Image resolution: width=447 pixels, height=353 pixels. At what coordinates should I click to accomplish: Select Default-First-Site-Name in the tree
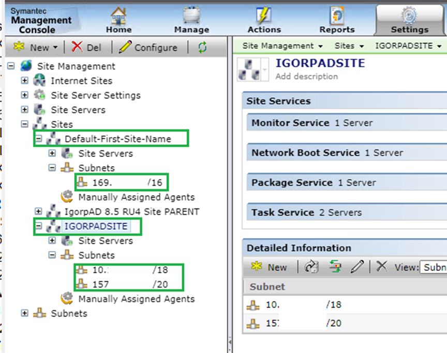118,139
